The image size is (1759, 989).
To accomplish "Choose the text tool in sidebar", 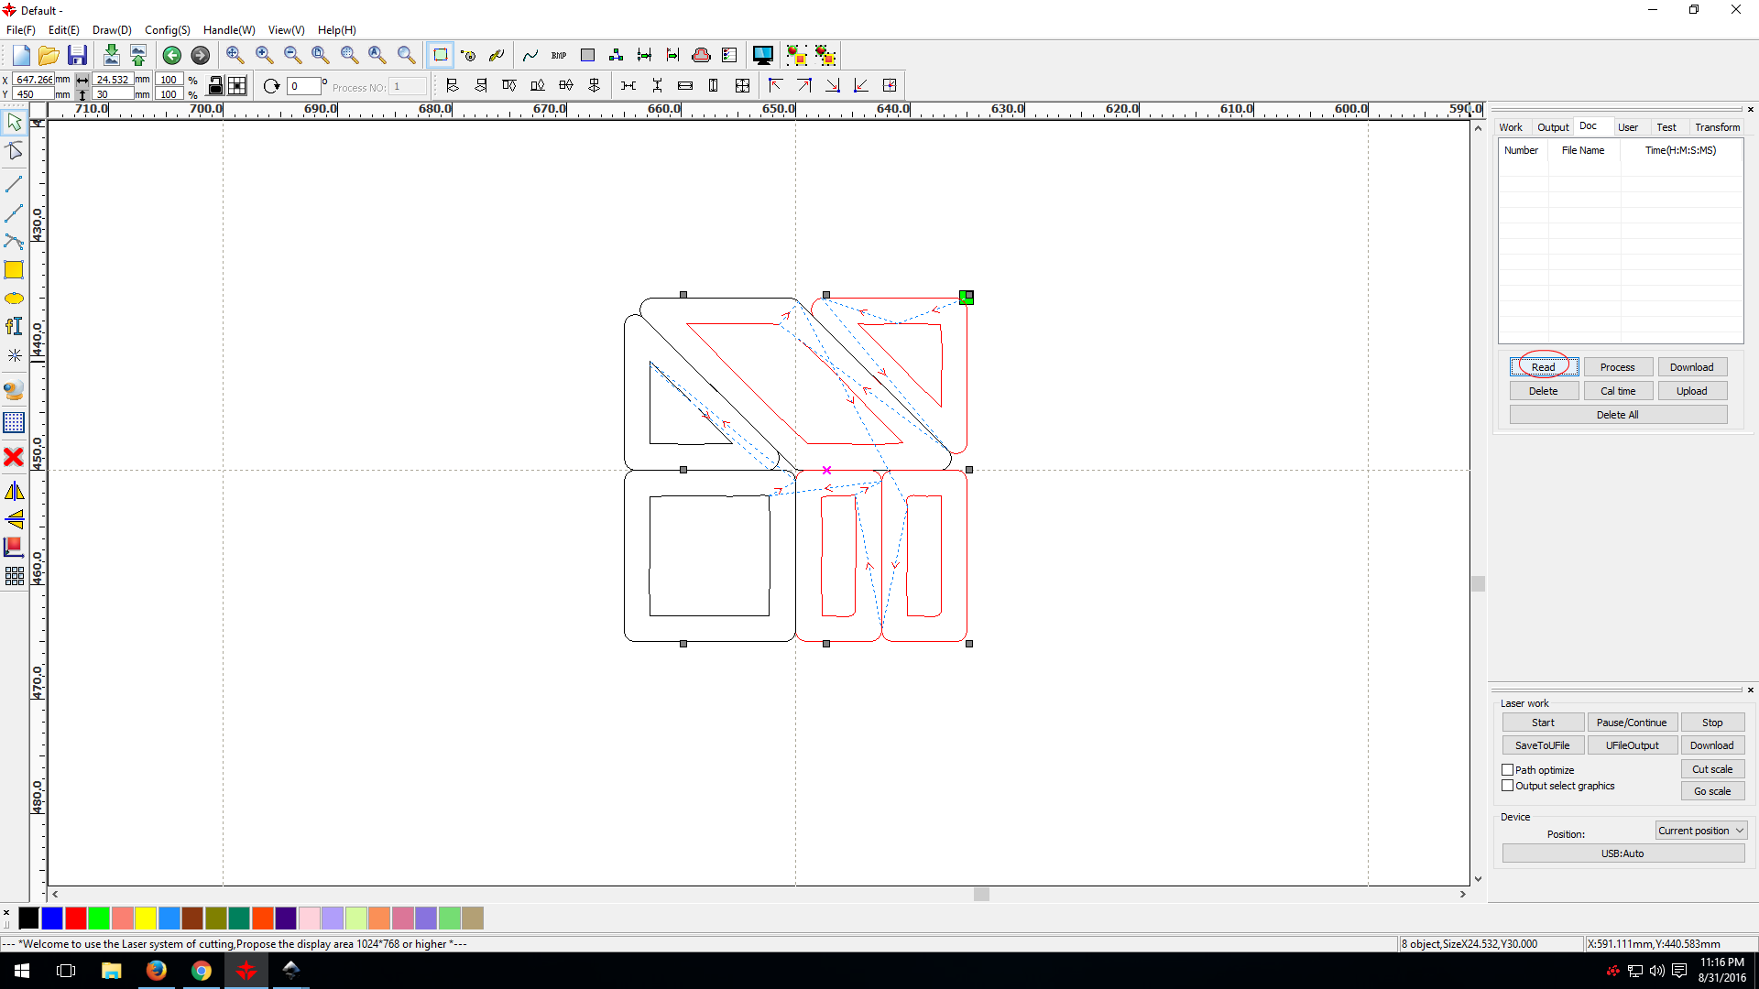I will pyautogui.click(x=14, y=326).
